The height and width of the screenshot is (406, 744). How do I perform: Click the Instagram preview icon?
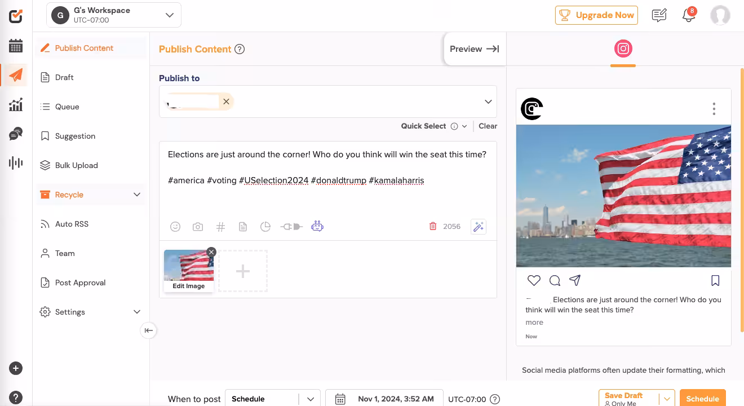tap(623, 49)
